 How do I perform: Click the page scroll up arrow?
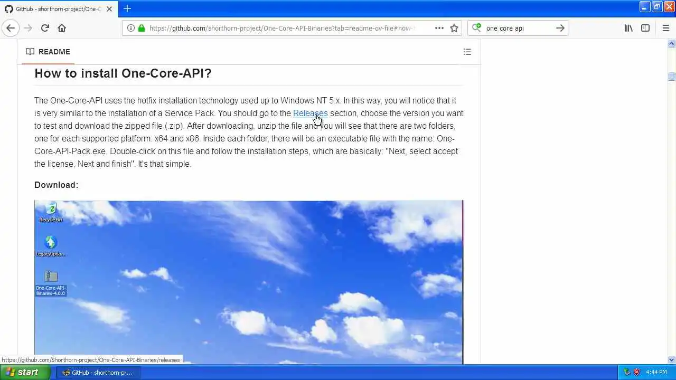coord(672,43)
